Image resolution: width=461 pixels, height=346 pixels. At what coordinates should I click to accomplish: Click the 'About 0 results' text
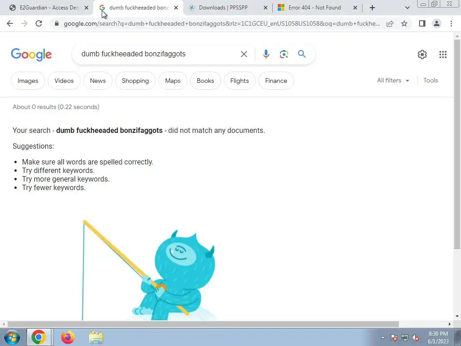pyautogui.click(x=56, y=107)
